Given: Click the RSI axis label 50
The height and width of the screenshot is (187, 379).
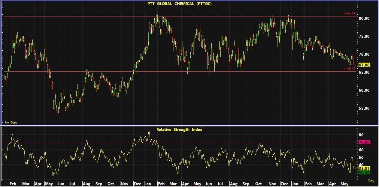Looking at the screenshot, I should point(361,157).
